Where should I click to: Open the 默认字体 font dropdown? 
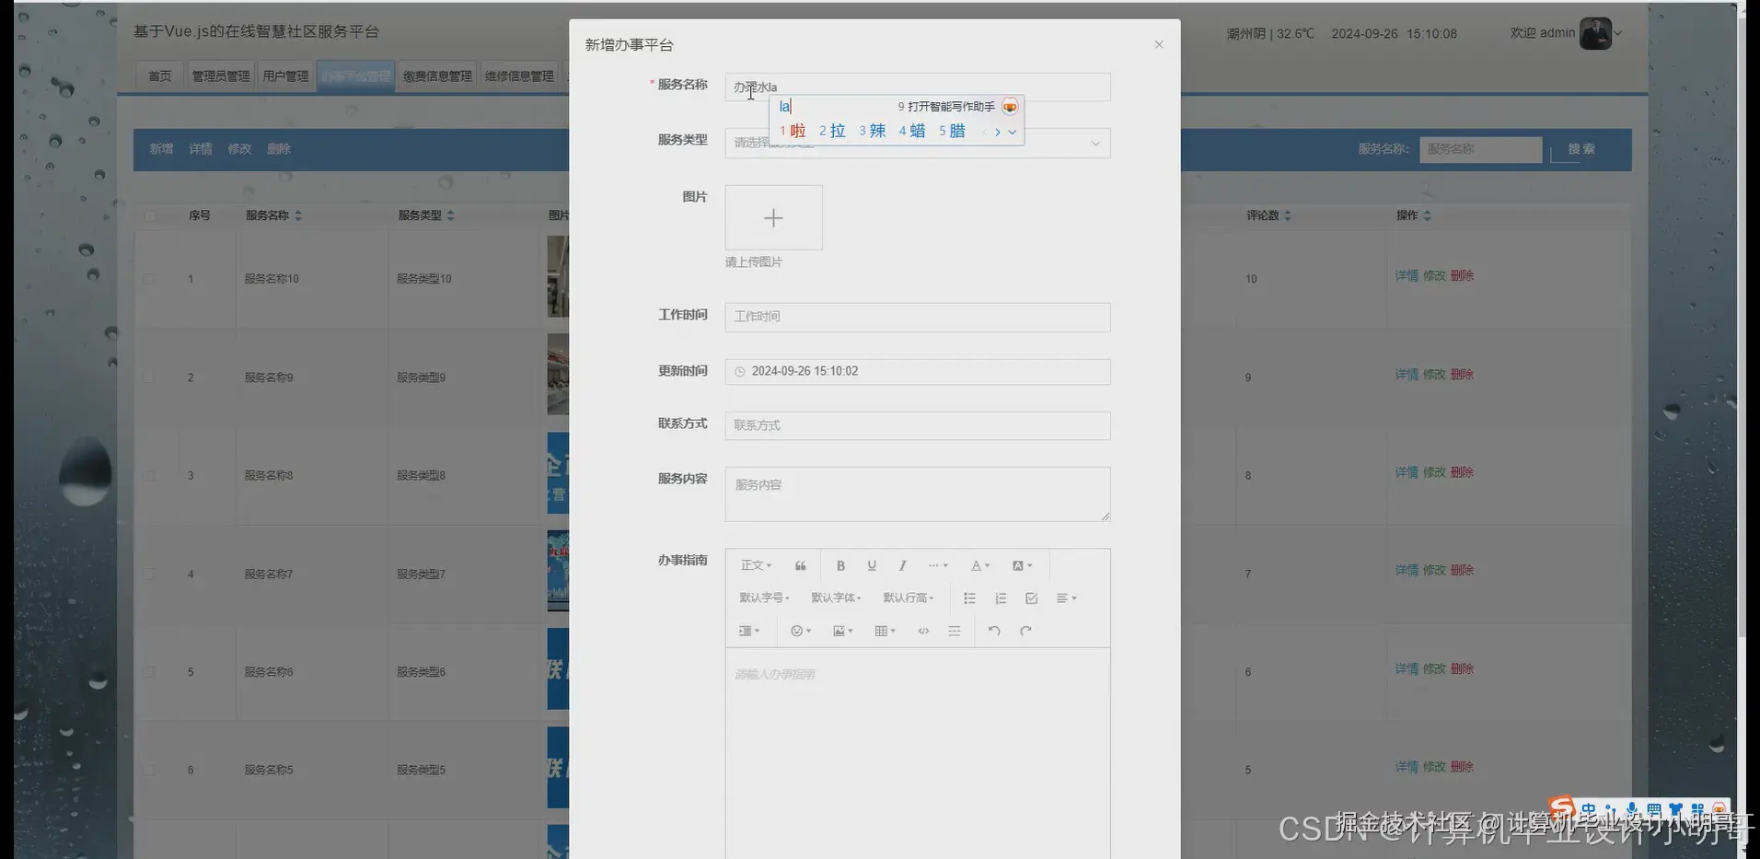(x=835, y=598)
